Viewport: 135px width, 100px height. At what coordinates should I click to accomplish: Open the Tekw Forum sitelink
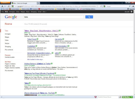coord(32,39)
